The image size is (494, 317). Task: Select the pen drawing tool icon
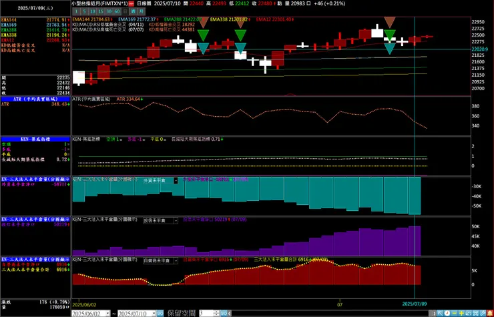coord(483,313)
